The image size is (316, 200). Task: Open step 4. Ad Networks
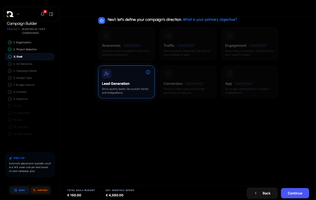pos(30,64)
